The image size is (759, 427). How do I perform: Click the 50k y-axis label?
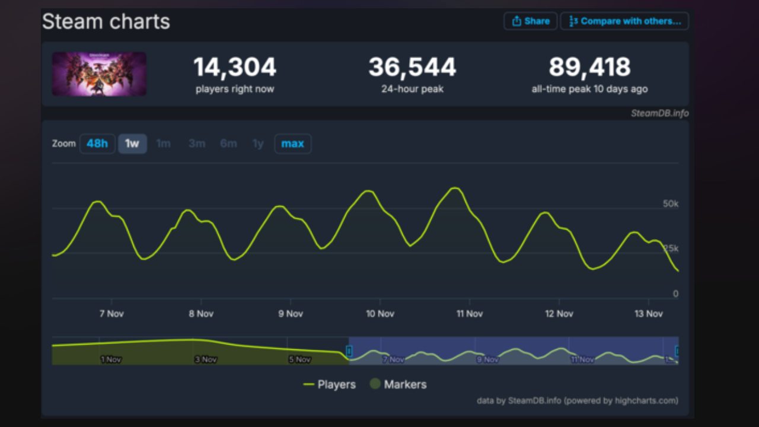pos(671,204)
